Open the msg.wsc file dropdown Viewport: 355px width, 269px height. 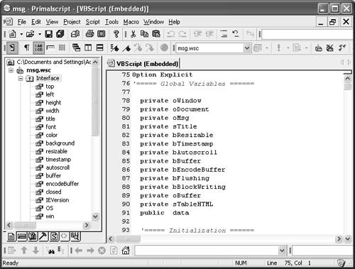[246, 48]
